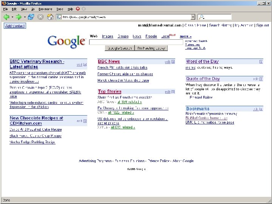
Task: Open the View menu
Action: (x=24, y=9)
